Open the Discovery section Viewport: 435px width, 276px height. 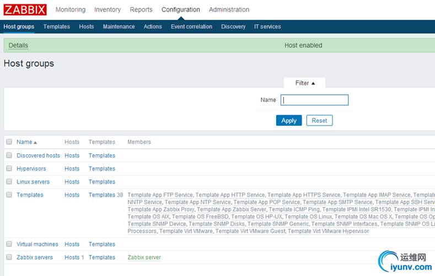tap(233, 26)
